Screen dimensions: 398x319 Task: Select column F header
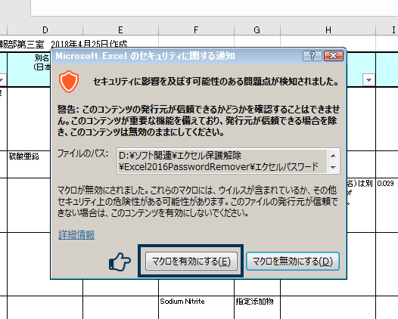click(196, 30)
